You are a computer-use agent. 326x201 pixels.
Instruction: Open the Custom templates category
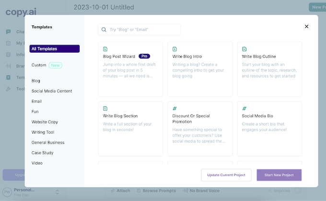(39, 65)
